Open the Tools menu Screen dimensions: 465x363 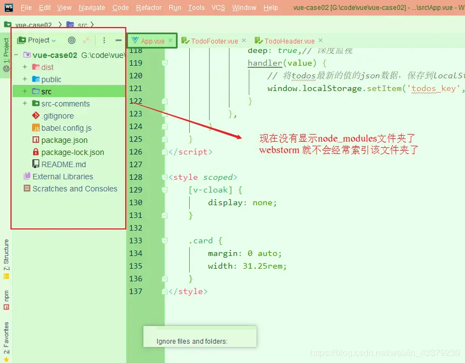tap(196, 7)
